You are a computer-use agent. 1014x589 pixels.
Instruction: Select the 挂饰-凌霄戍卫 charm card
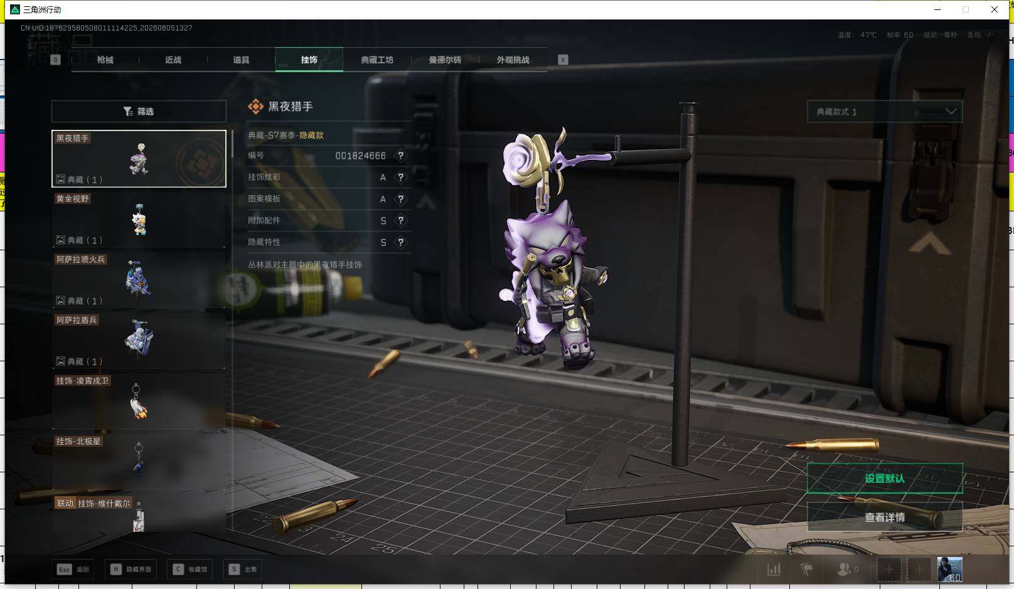(139, 401)
